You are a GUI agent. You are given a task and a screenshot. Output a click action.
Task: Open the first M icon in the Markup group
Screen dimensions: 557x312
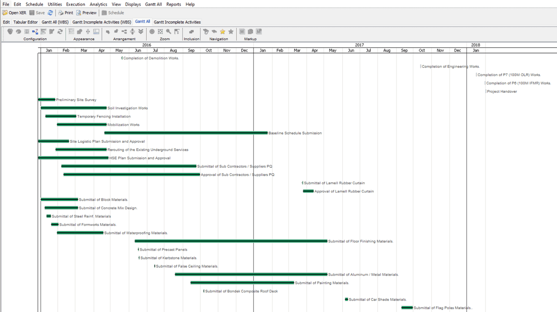click(x=242, y=32)
